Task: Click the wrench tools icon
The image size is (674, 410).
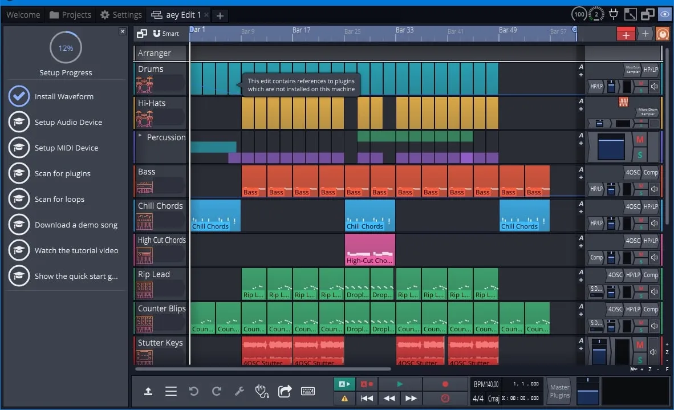Action: (239, 391)
